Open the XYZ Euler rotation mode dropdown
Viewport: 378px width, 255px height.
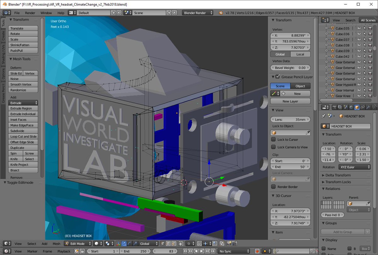click(x=354, y=167)
